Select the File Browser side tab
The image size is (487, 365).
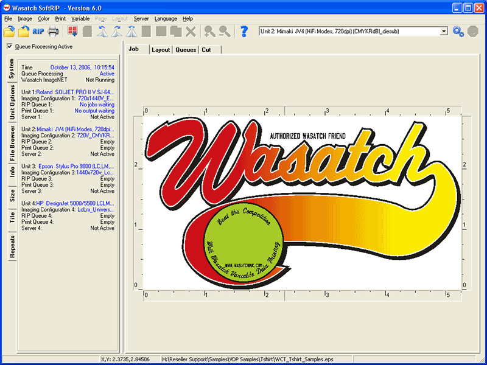pos(12,143)
